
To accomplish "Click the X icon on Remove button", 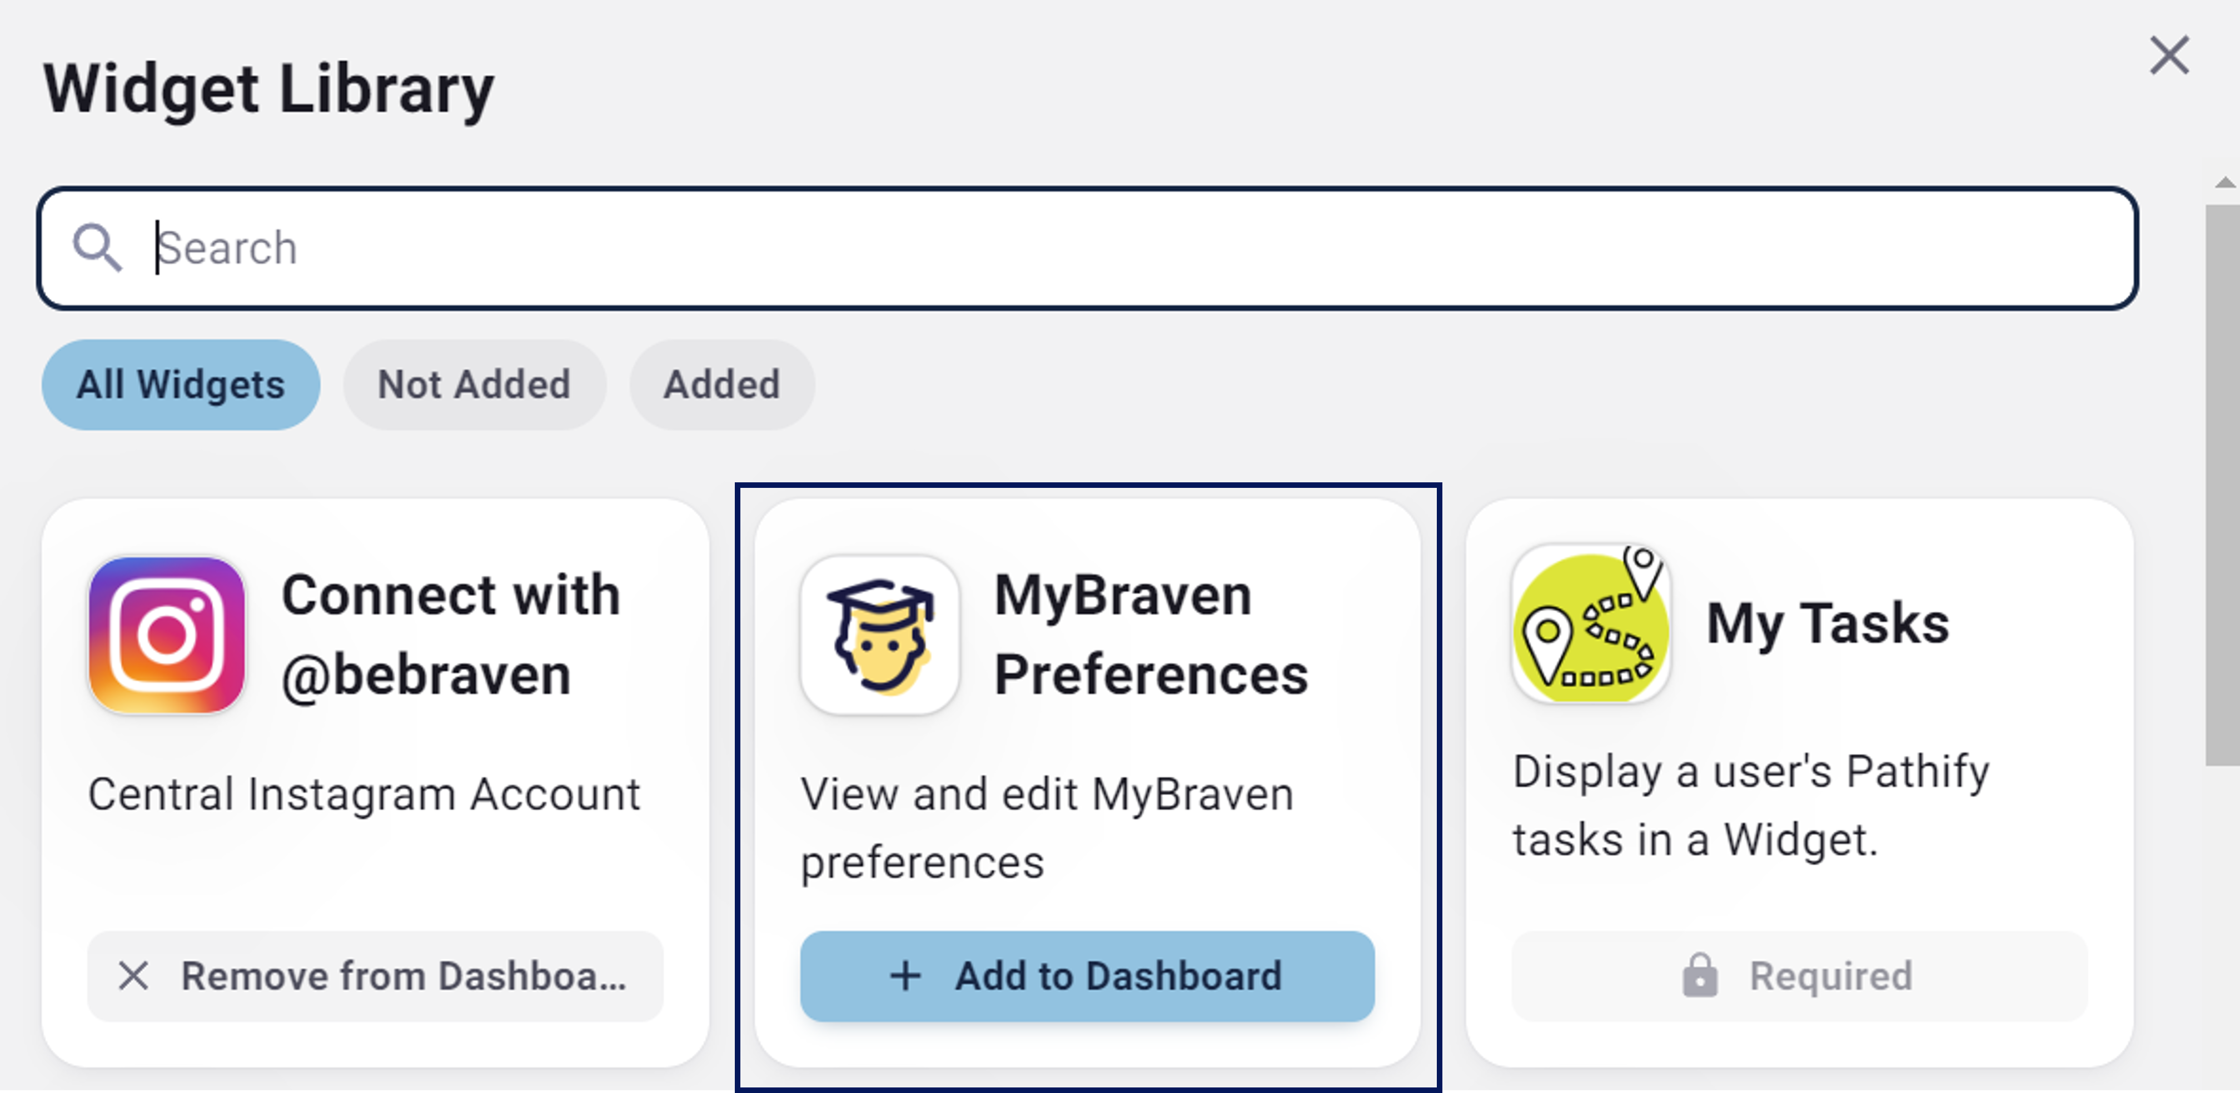I will [133, 976].
